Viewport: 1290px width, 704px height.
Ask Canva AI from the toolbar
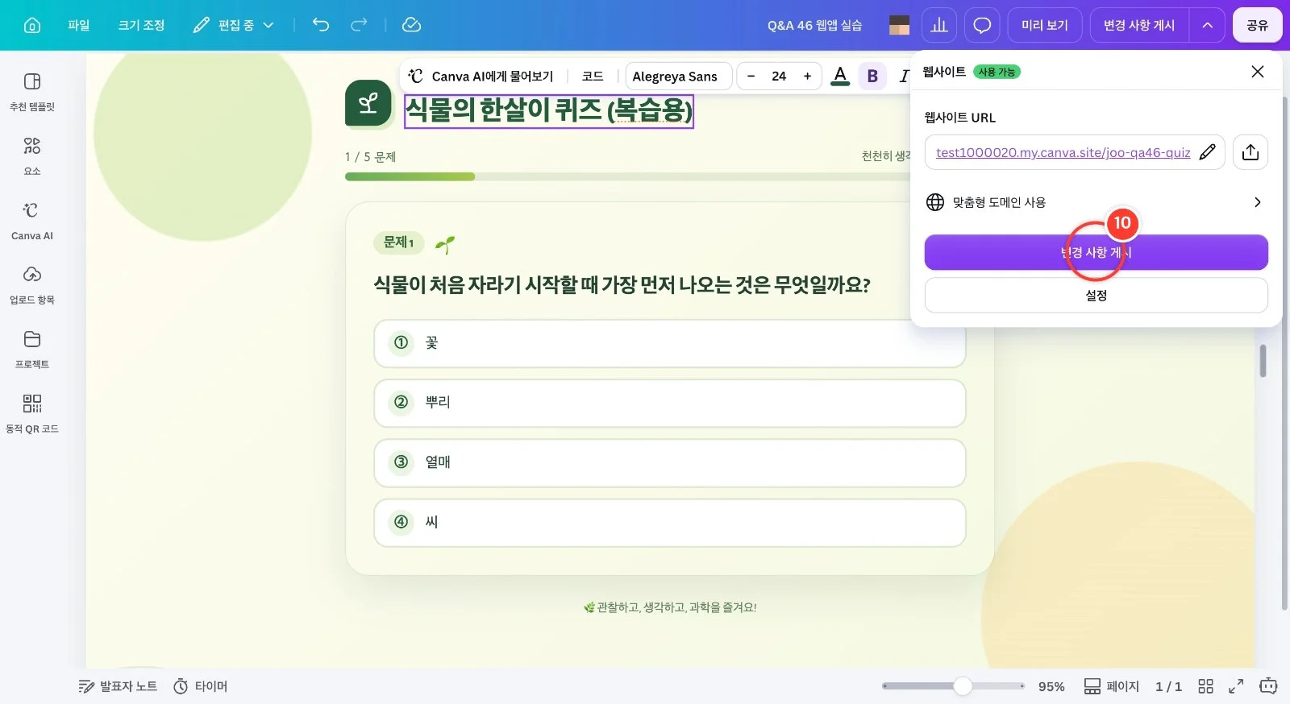pyautogui.click(x=481, y=76)
